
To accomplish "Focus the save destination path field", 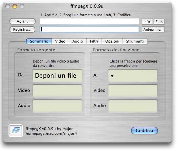I will click(x=89, y=29).
